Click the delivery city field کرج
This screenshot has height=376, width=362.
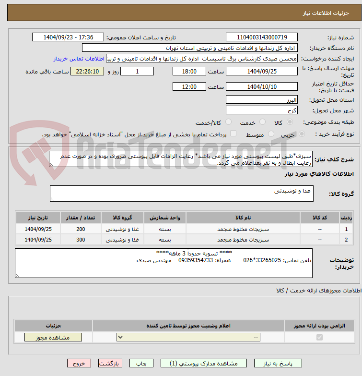pyautogui.click(x=262, y=110)
